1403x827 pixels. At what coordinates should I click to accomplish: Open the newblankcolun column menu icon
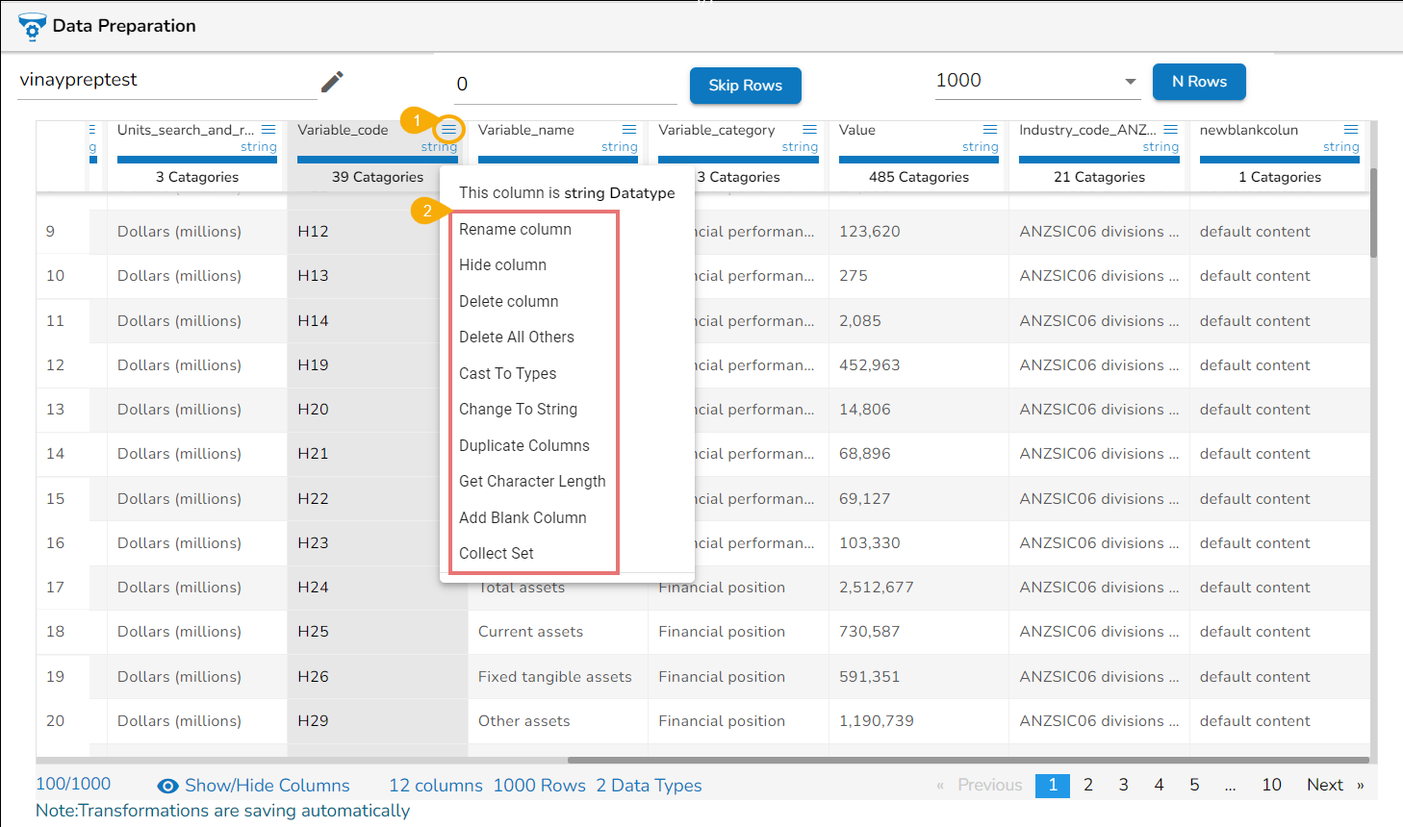click(1351, 130)
